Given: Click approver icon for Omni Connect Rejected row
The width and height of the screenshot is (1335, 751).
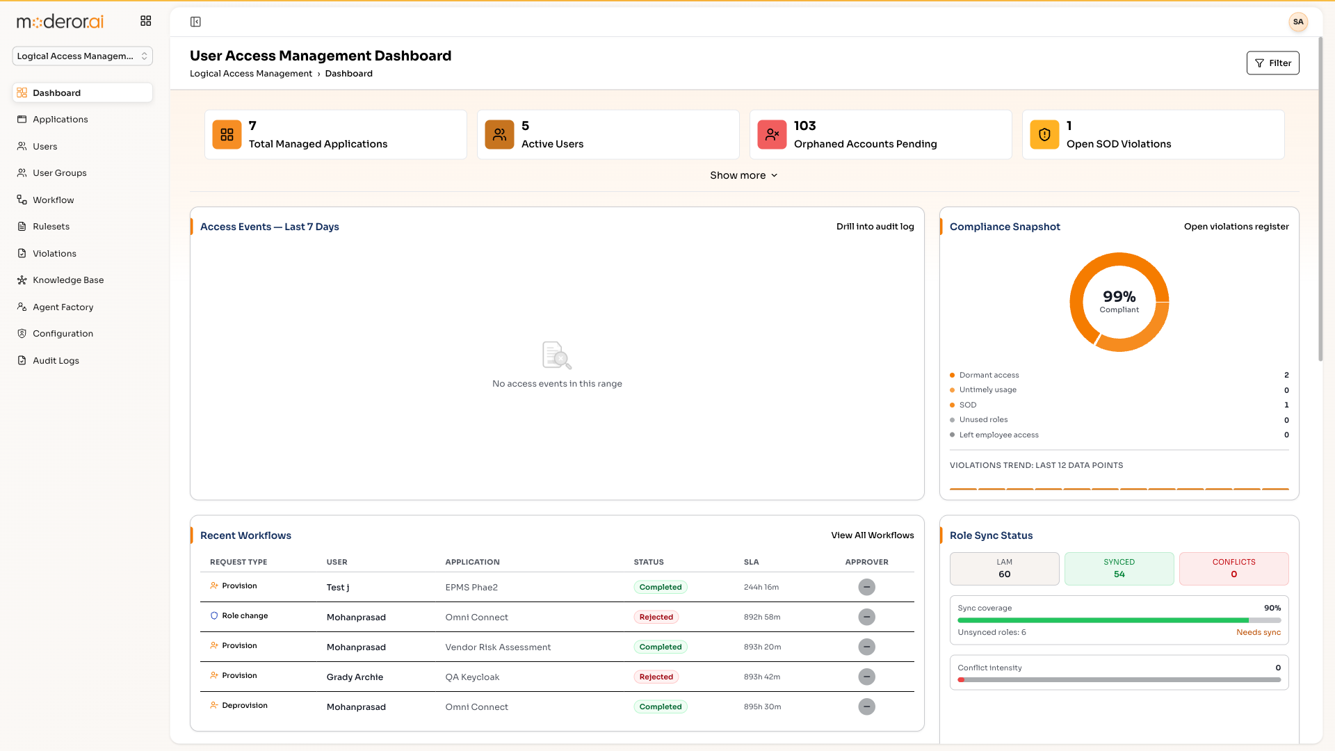Looking at the screenshot, I should pos(866,617).
